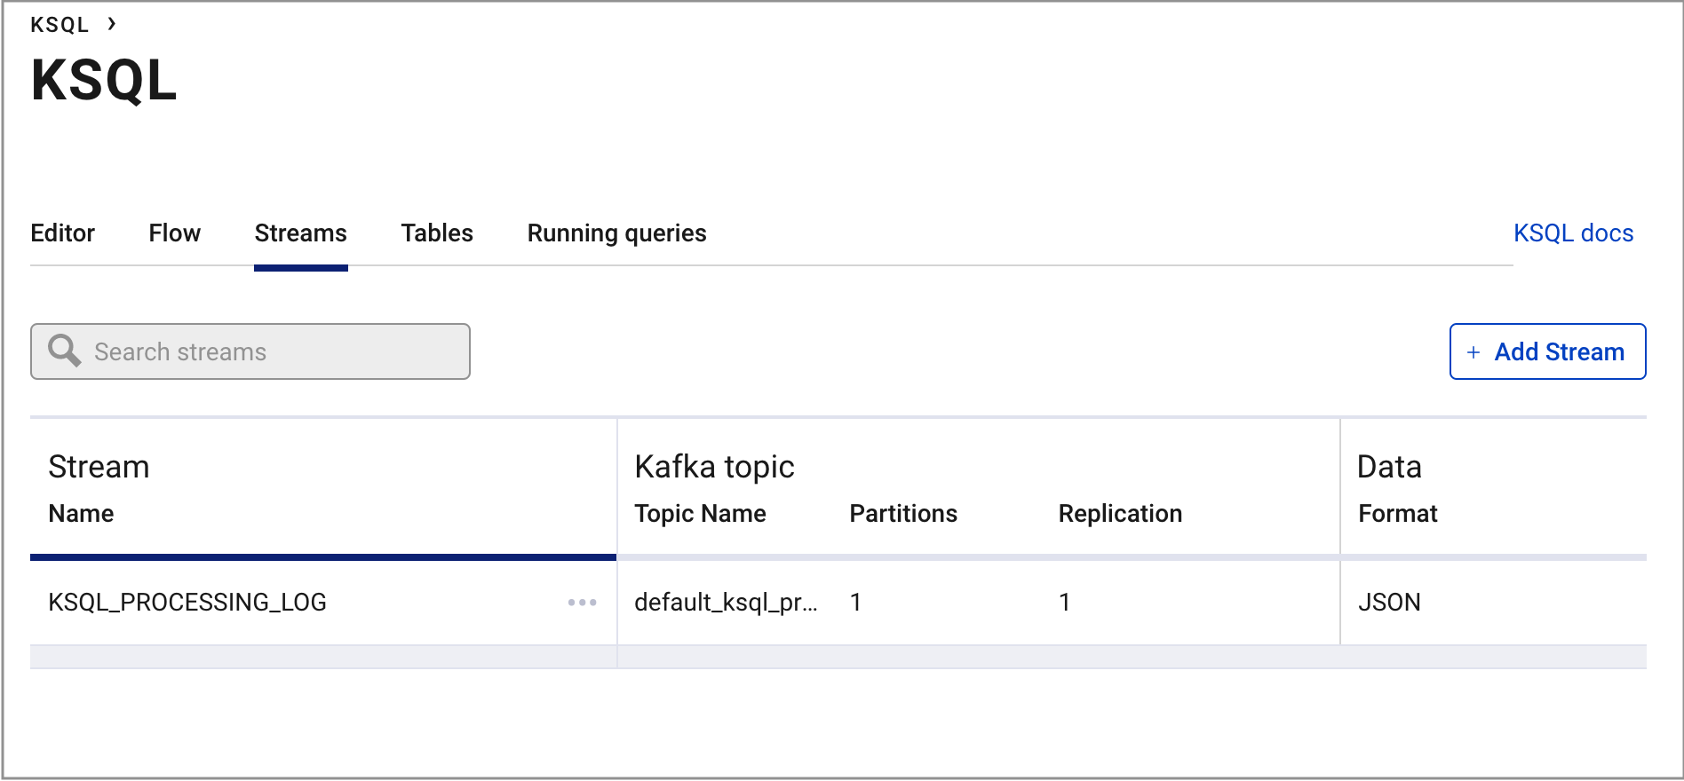Sort by Partitions column header
This screenshot has width=1684, height=781.
click(x=903, y=514)
